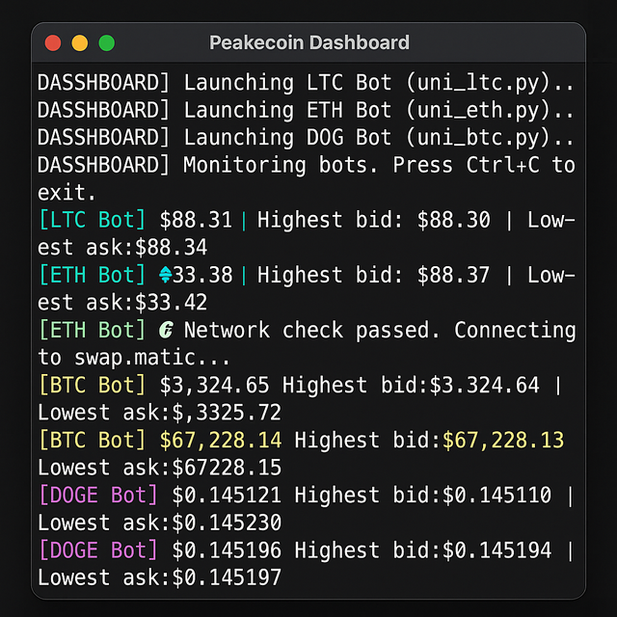Image resolution: width=617 pixels, height=617 pixels.
Task: Click the yellow highest bid $67,228.13
Action: pos(503,441)
